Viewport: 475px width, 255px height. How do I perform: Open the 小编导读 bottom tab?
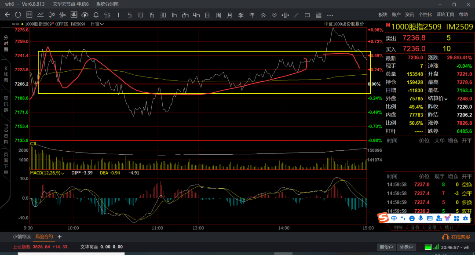(x=22, y=237)
